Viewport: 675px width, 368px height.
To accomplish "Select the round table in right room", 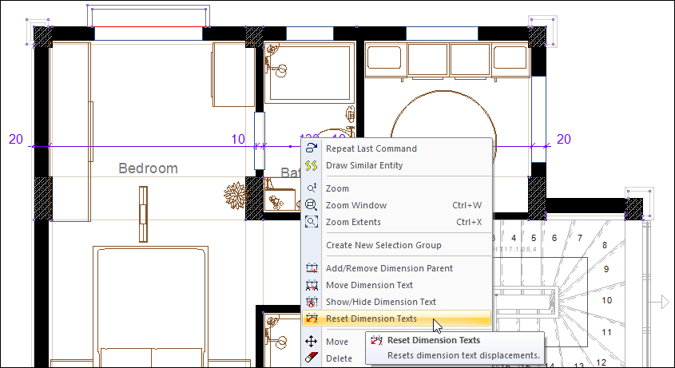I will pos(441,127).
